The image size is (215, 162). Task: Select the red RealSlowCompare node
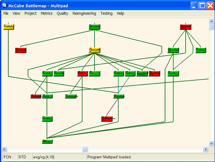(107, 119)
